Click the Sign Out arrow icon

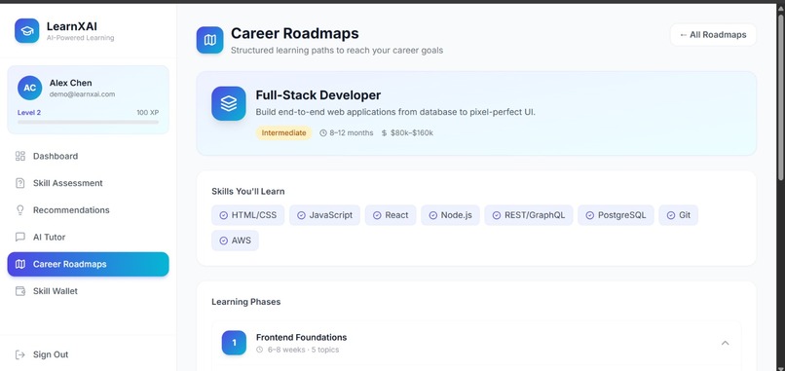20,354
